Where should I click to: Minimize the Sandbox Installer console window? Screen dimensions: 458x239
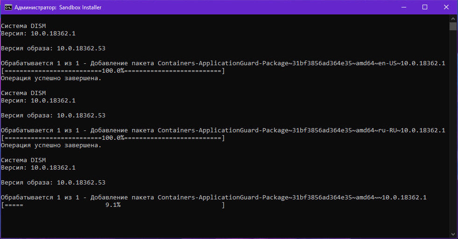pyautogui.click(x=404, y=7)
